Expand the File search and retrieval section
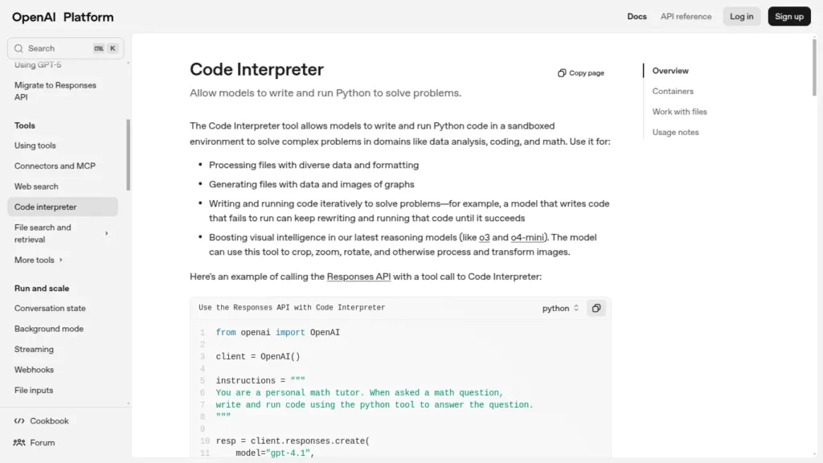 (x=106, y=234)
